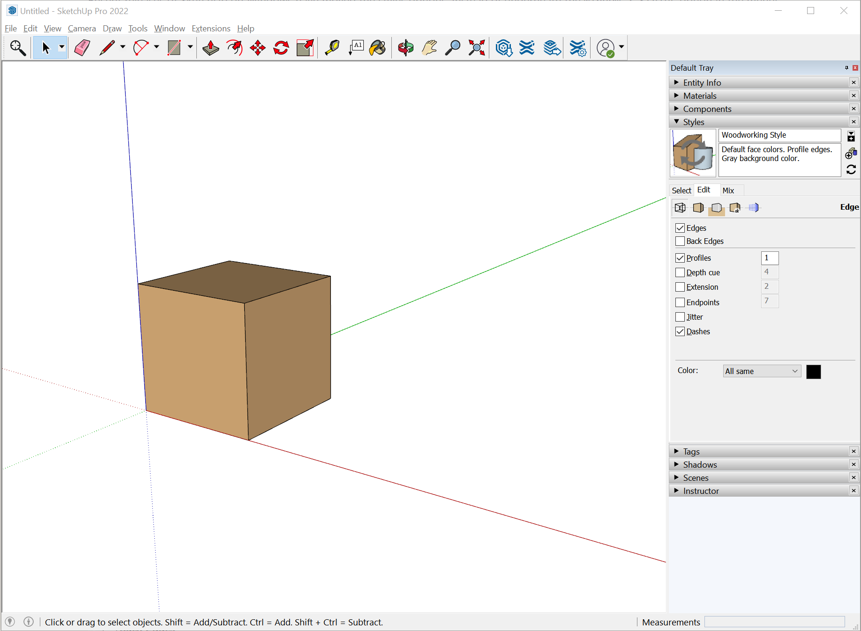Select the Tape Measure tool

pos(332,48)
